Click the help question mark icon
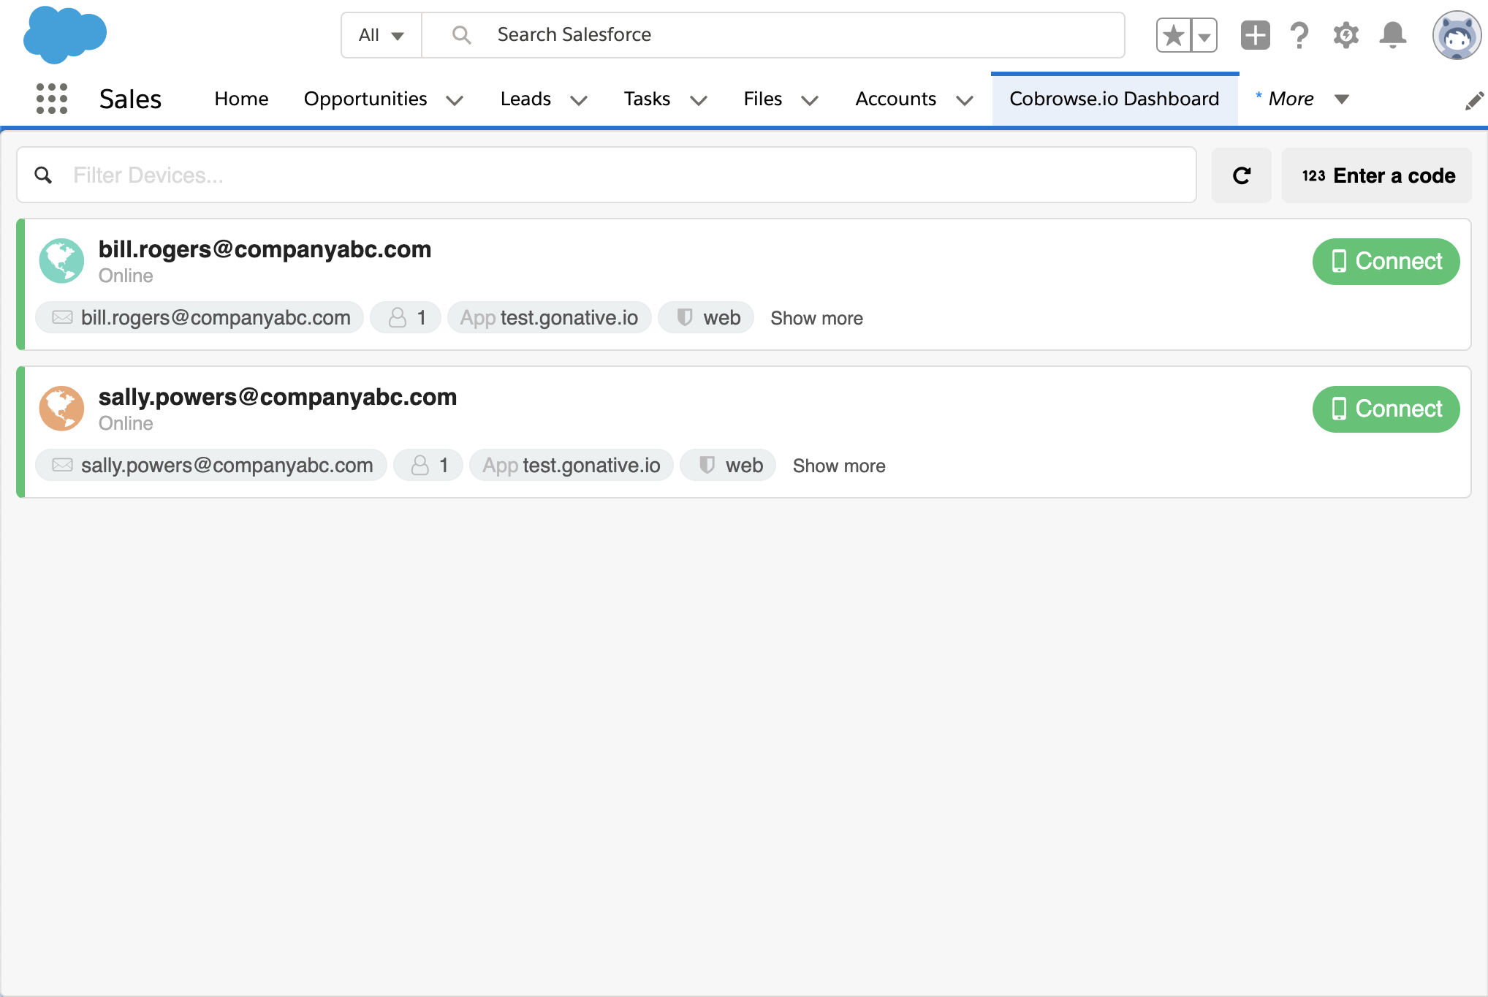Image resolution: width=1488 pixels, height=997 pixels. [x=1299, y=34]
